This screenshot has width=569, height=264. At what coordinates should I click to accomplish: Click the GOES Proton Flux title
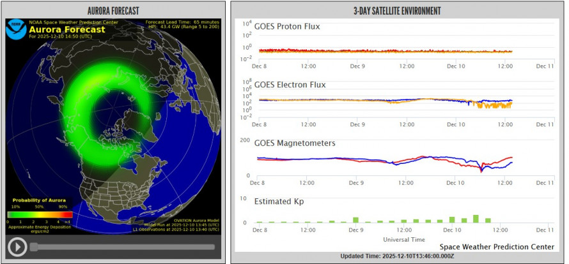coord(287,27)
